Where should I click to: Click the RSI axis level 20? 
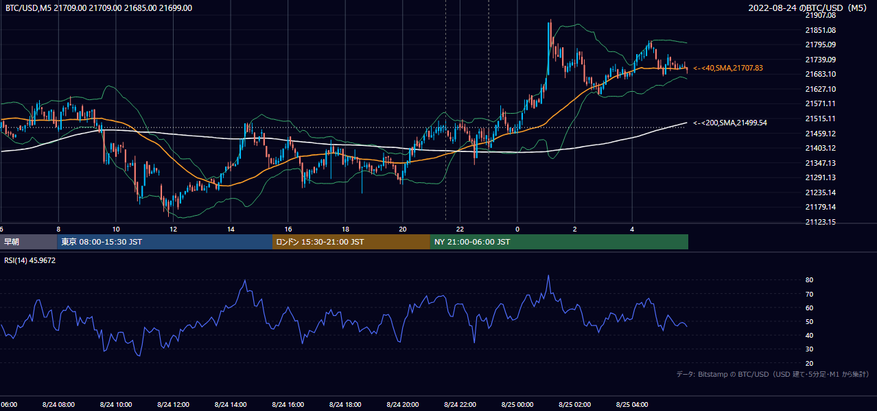(x=809, y=363)
